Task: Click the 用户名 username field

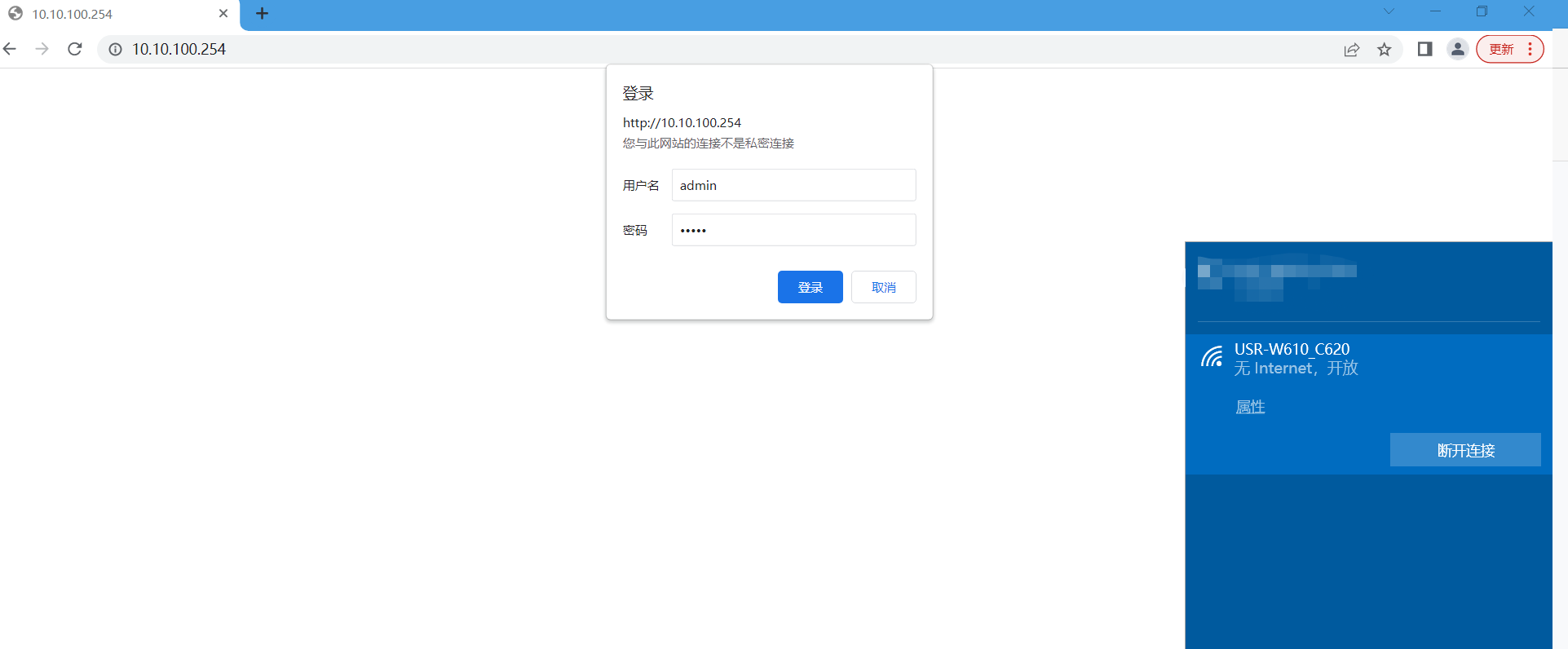Action: 793,185
